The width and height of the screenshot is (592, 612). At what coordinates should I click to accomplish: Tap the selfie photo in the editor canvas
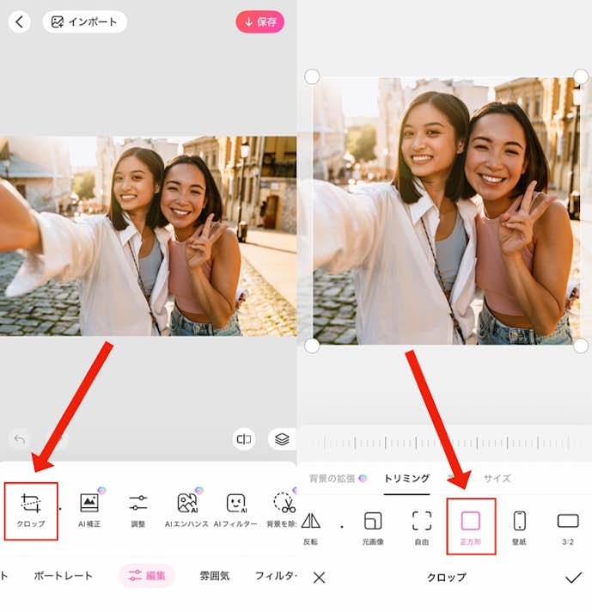[x=149, y=236]
